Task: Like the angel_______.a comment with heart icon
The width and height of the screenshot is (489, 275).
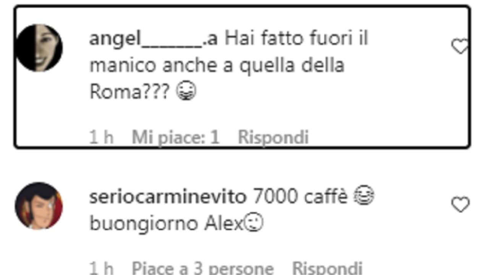Action: (460, 47)
